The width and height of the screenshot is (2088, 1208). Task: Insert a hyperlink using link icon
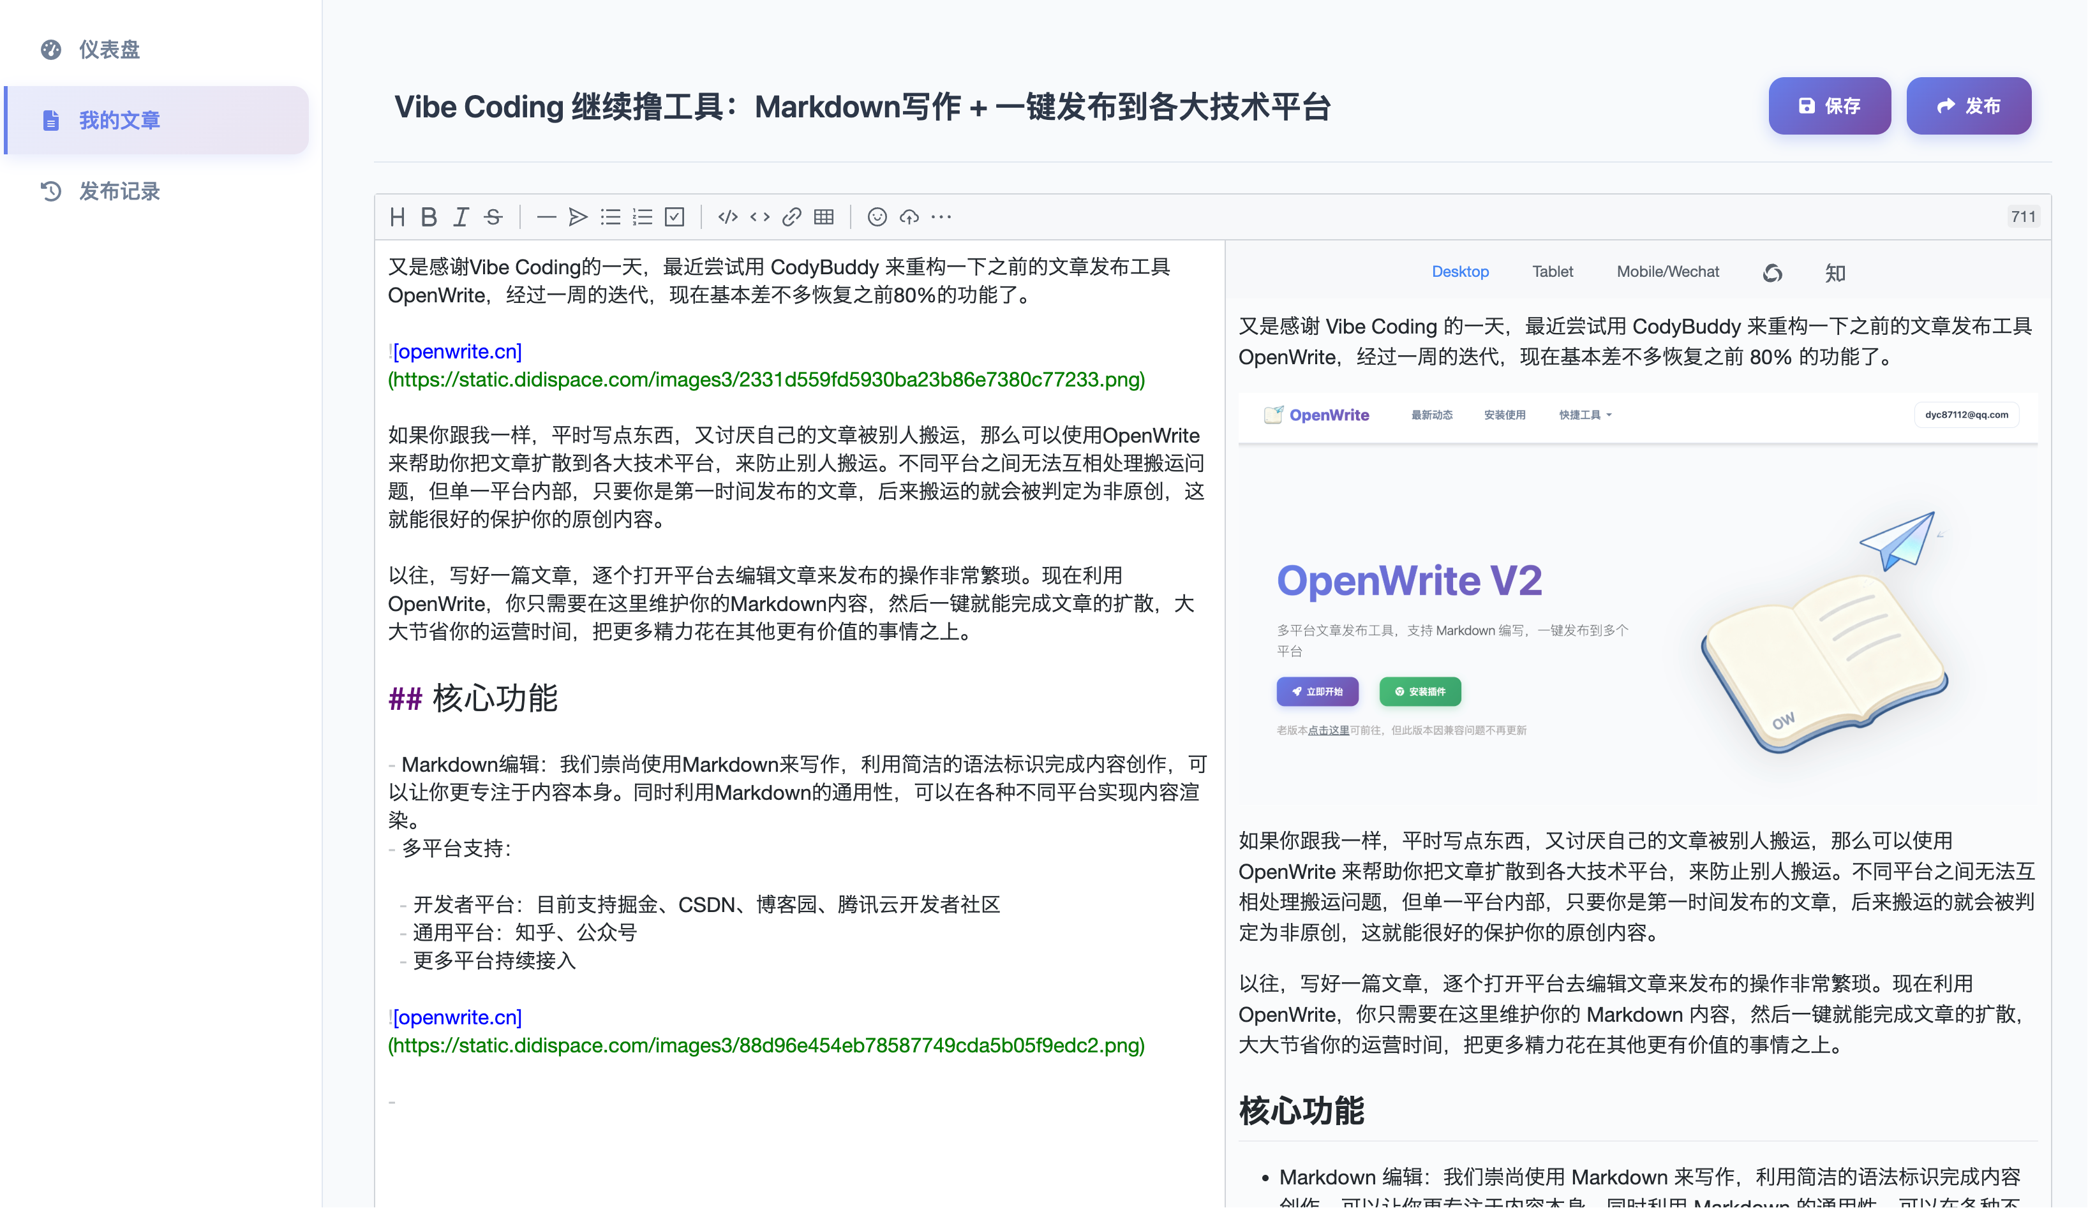click(x=791, y=217)
